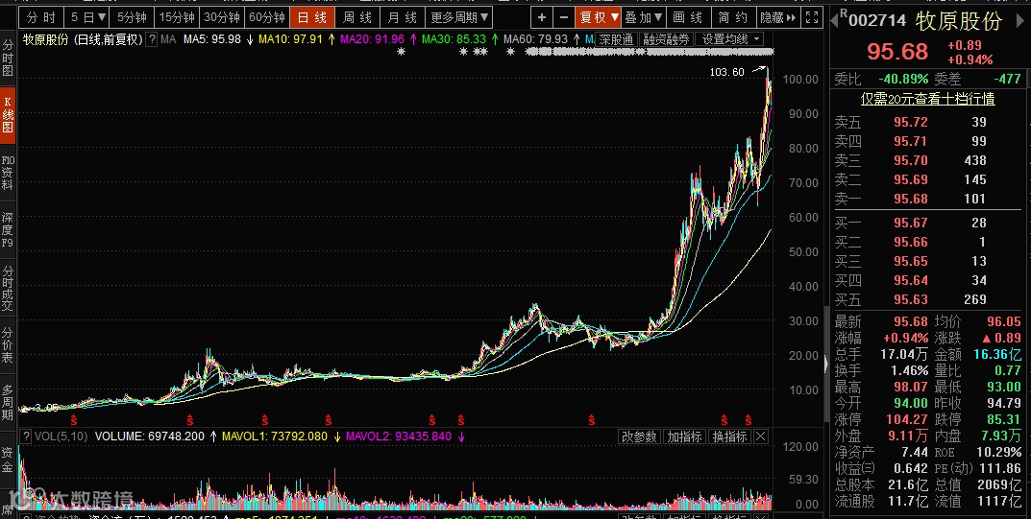Click the 画线 drawing tools button
The image size is (1031, 519).
click(x=688, y=17)
